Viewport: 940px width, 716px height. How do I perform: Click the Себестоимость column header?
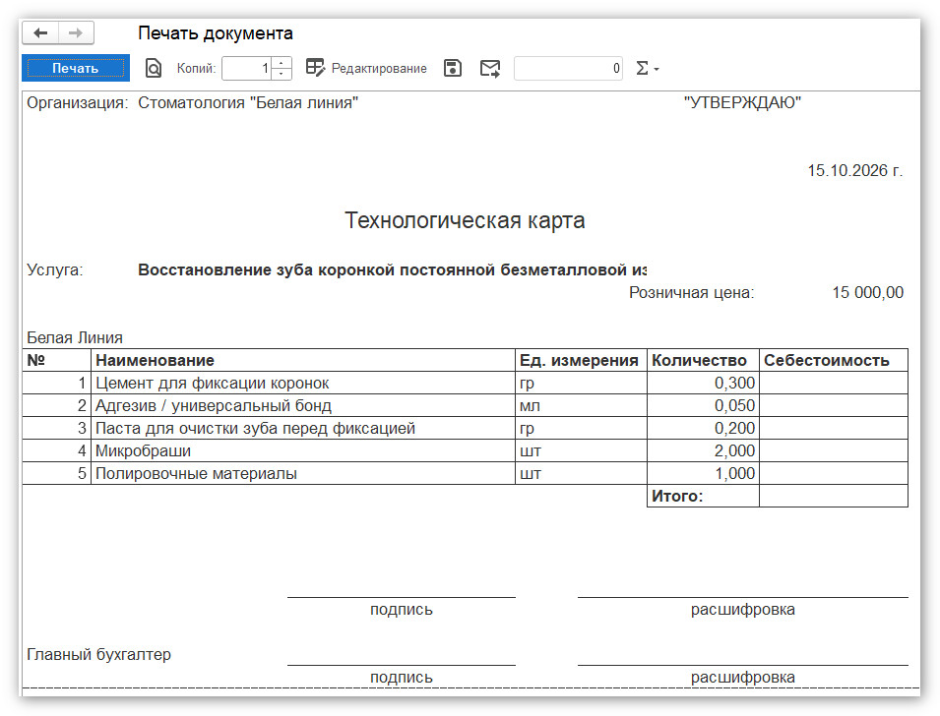834,360
